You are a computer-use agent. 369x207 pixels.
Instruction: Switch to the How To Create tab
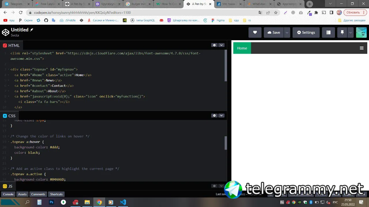(169, 4)
